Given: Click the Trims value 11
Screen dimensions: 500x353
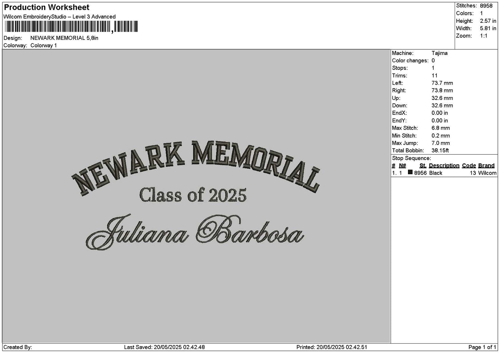Looking at the screenshot, I should (435, 76).
